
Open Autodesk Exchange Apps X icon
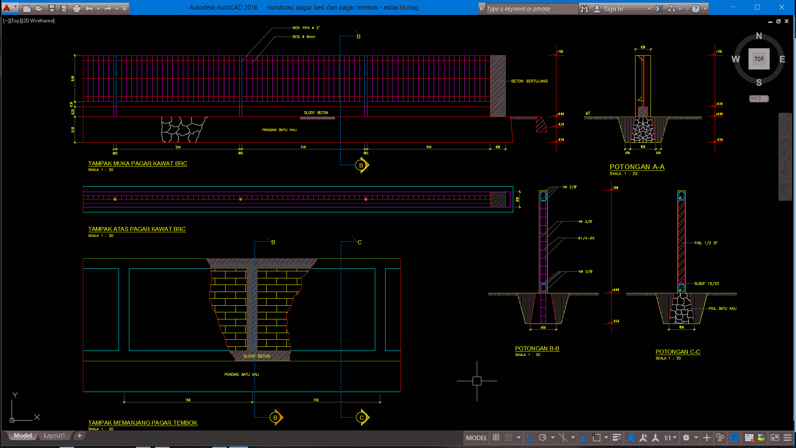tap(659, 8)
